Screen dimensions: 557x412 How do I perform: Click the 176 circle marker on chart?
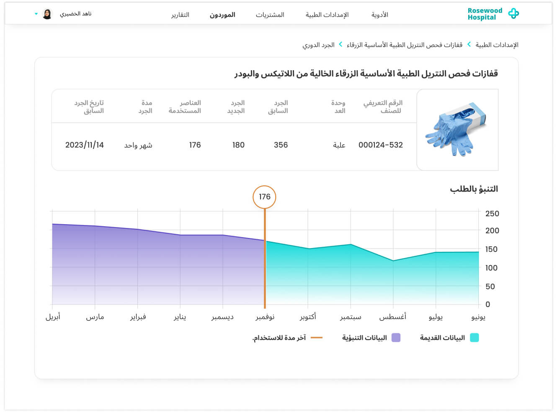(264, 197)
